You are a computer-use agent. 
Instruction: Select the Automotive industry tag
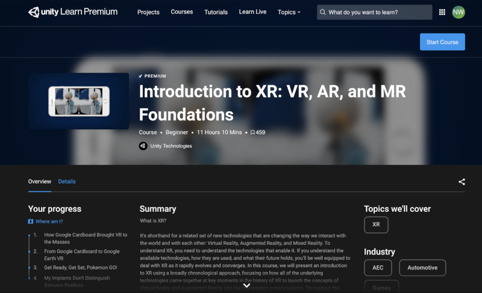(x=422, y=268)
